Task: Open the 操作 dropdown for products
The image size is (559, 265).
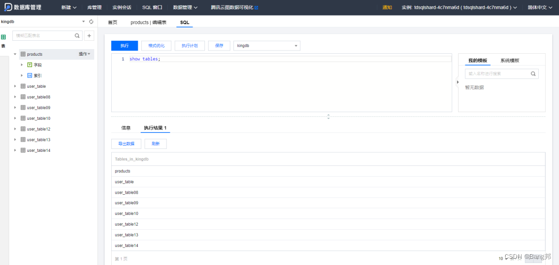Action: pyautogui.click(x=84, y=54)
